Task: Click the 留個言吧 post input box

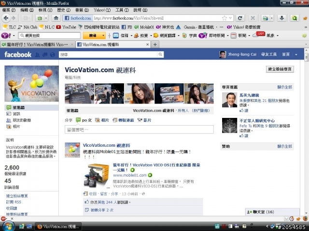Action: click(139, 129)
